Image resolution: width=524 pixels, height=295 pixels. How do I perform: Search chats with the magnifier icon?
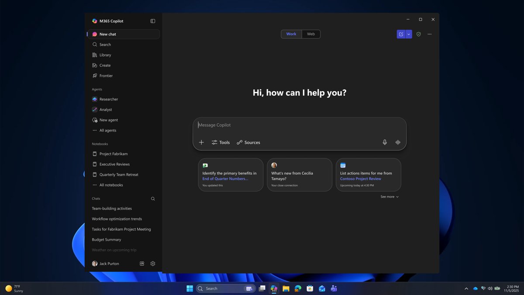[x=153, y=198]
